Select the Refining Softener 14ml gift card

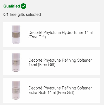[x=52, y=62]
